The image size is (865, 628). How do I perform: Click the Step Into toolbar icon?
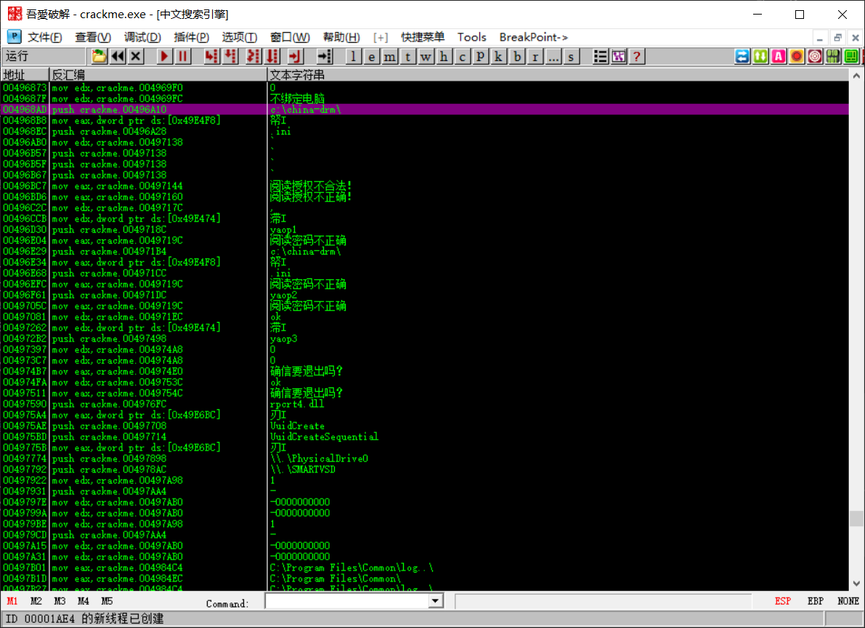tap(212, 57)
